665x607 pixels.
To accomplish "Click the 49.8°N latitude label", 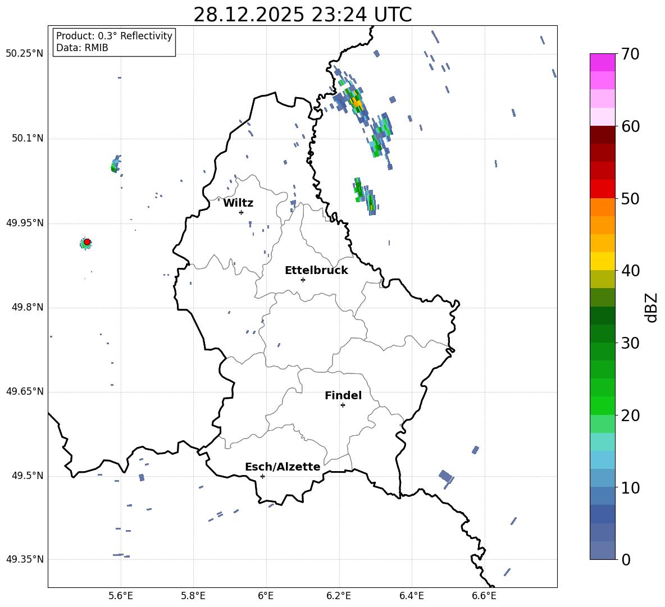I will click(28, 307).
